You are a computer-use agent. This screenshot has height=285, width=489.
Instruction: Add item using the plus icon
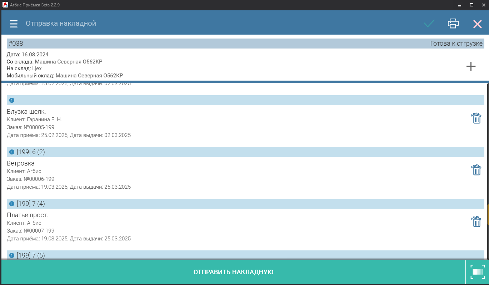471,66
